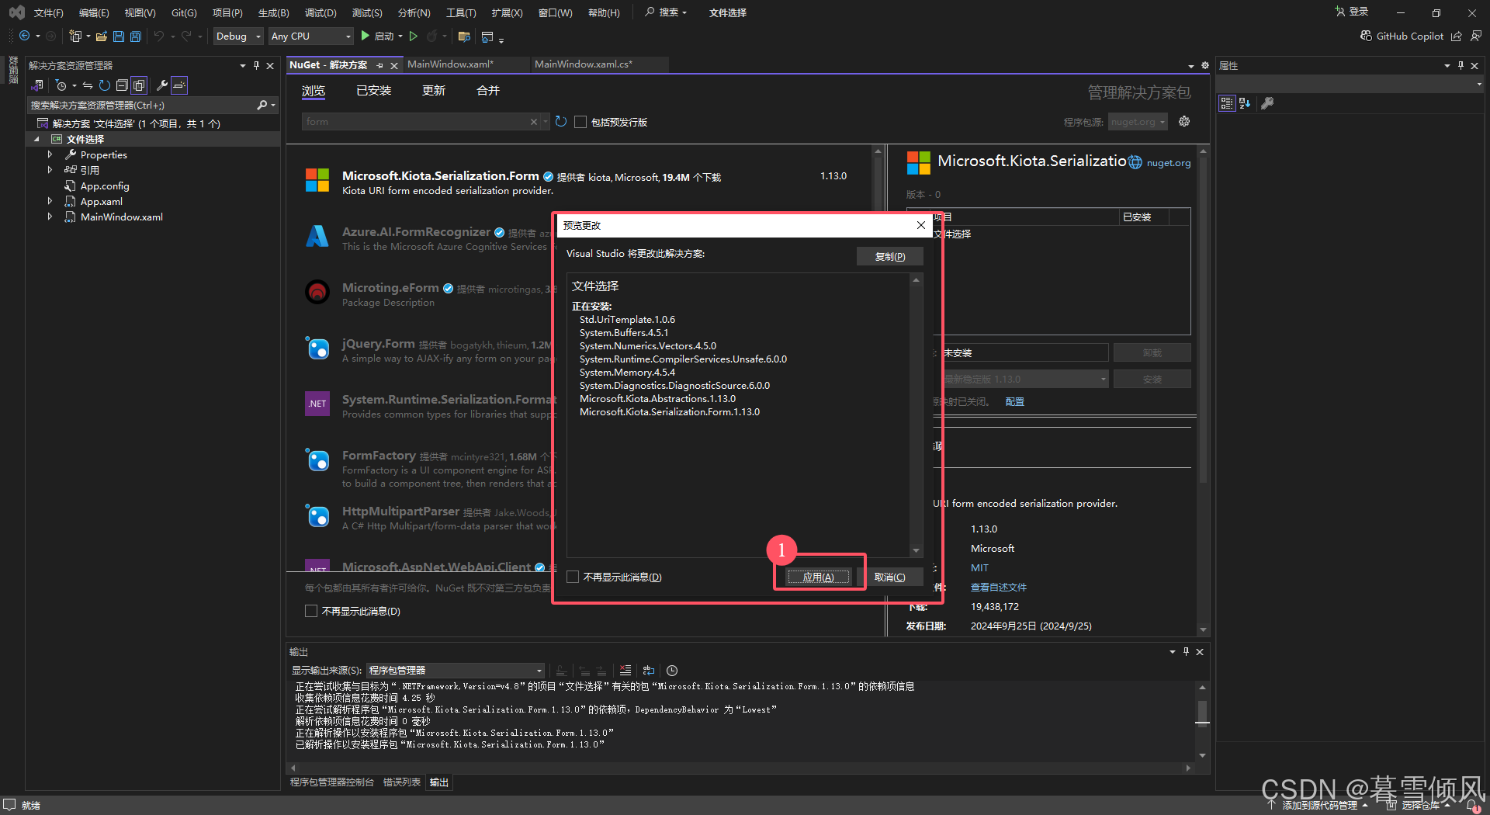
Task: Select App.config in Solution Explorer
Action: click(105, 186)
